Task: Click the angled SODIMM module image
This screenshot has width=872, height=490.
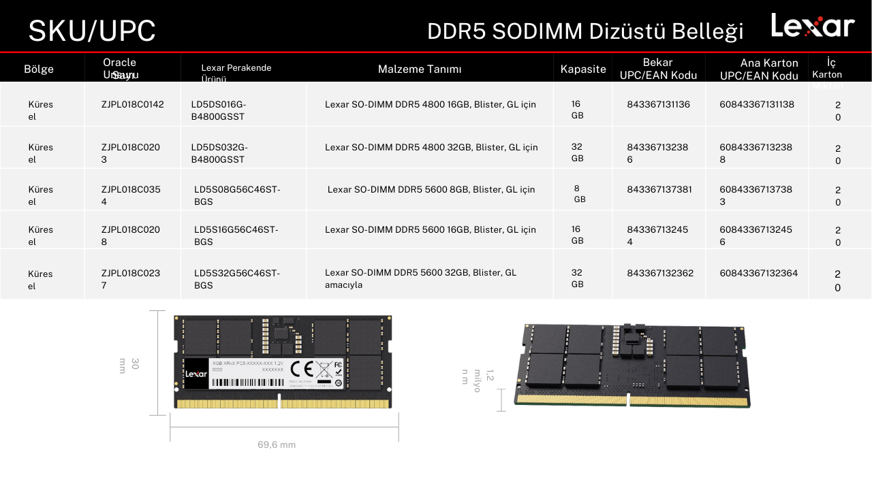Action: [632, 365]
